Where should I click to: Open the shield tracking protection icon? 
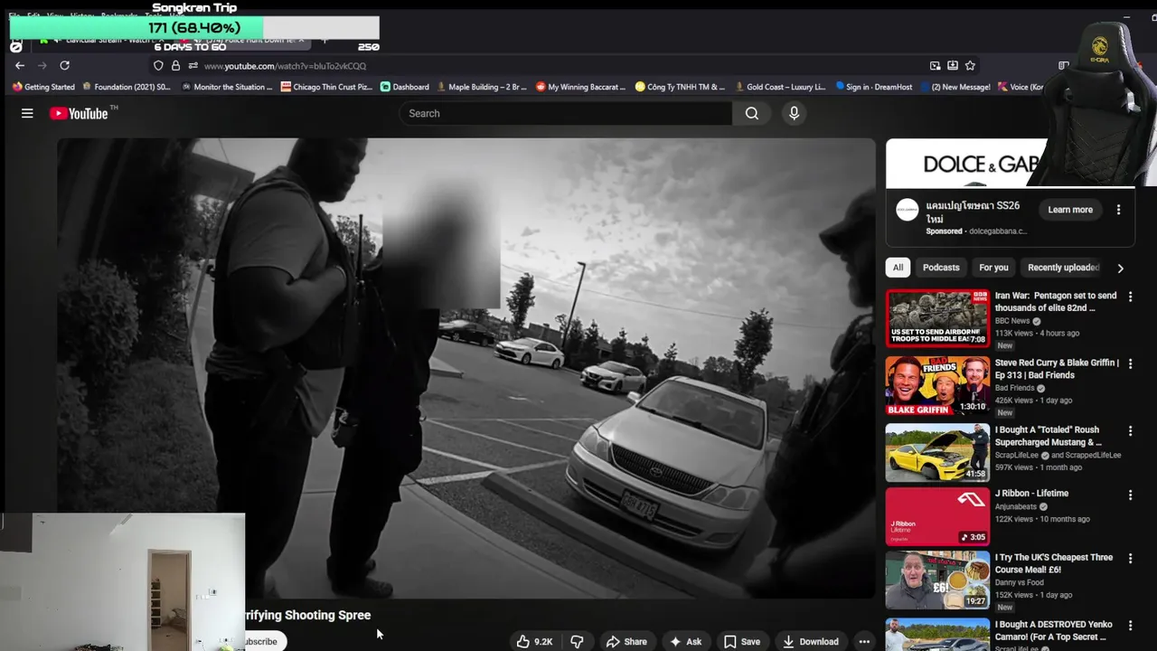point(158,65)
